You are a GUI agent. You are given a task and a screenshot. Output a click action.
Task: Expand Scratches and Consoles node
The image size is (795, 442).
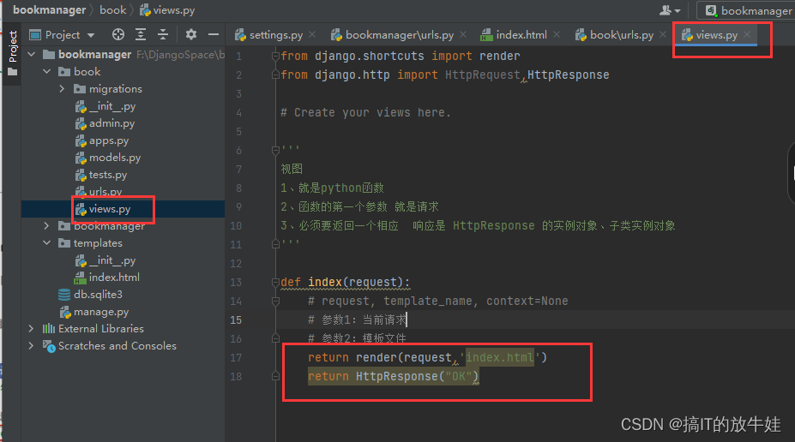tap(32, 346)
